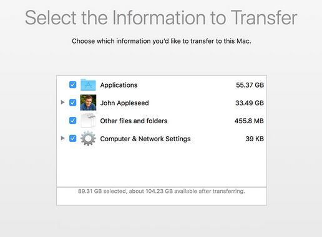This screenshot has width=322, height=237.
Task: Select the Applications row label
Action: [x=119, y=85]
